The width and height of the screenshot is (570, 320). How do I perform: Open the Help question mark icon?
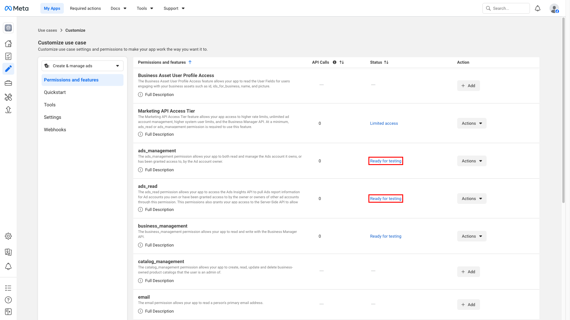click(8, 300)
